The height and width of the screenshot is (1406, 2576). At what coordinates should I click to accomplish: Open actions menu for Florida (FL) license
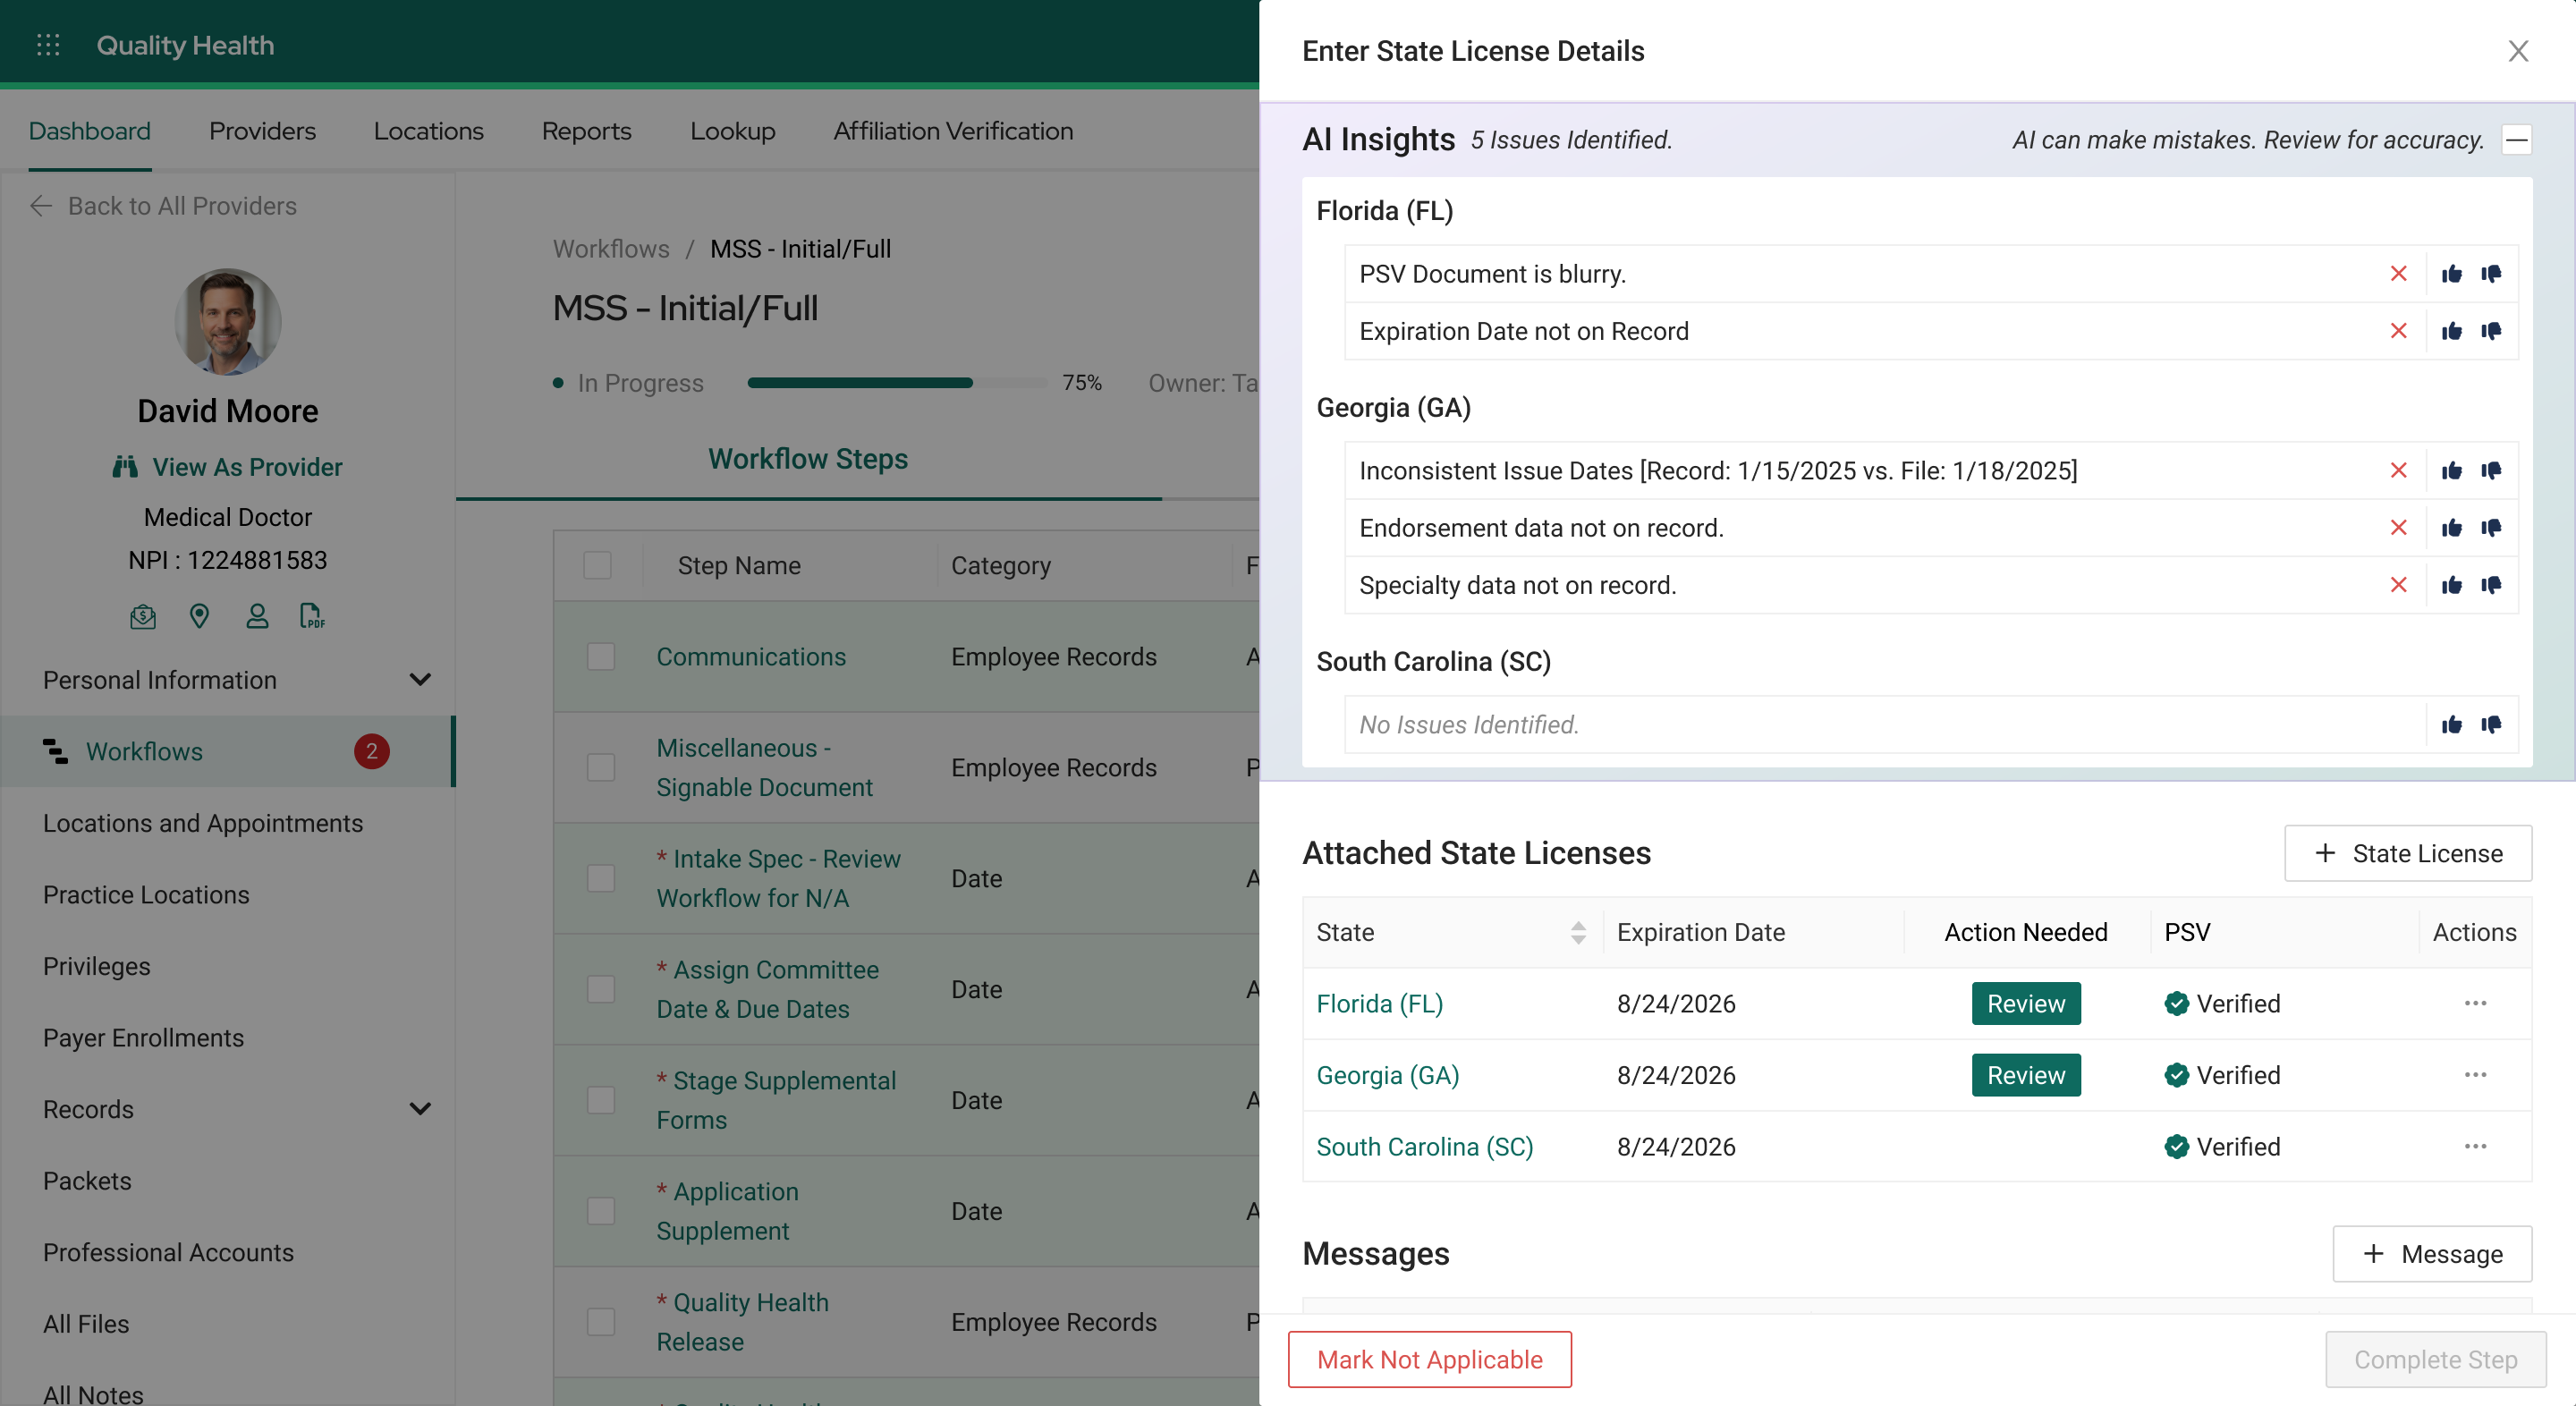click(x=2475, y=1003)
